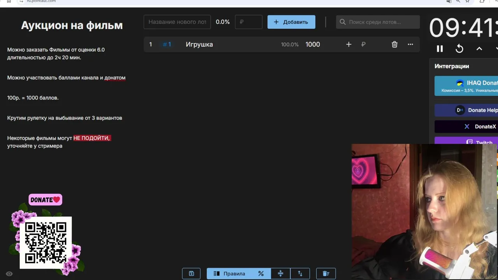Viewport: 498px width, 280px height.
Task: Click the red НЕ ПОДОЙТИ highlighted text
Action: (92, 138)
